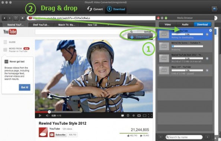Open the YouTube channel avatar
Viewport: 221px width, 141px height.
(x=43, y=132)
